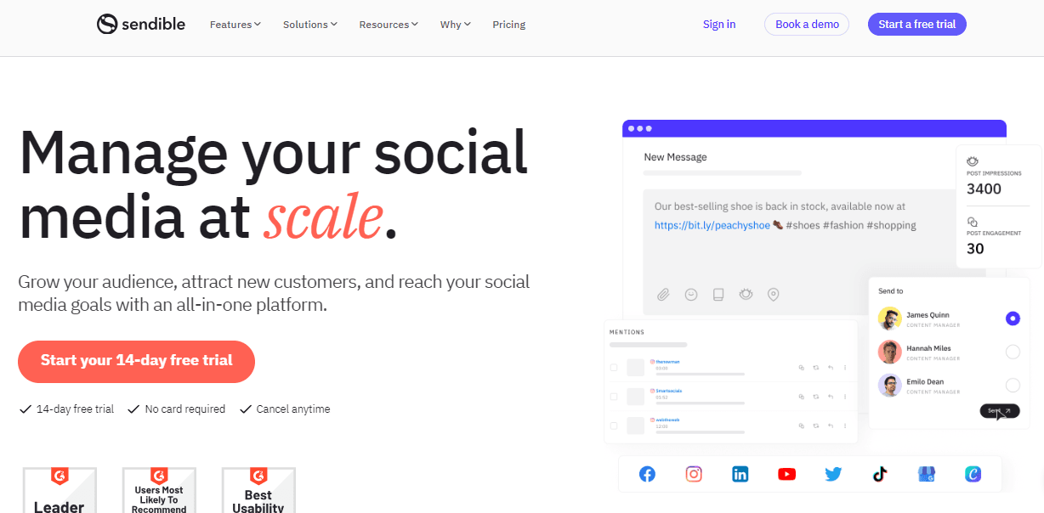Preview the post using the eye icon
This screenshot has height=513, width=1044.
point(746,294)
